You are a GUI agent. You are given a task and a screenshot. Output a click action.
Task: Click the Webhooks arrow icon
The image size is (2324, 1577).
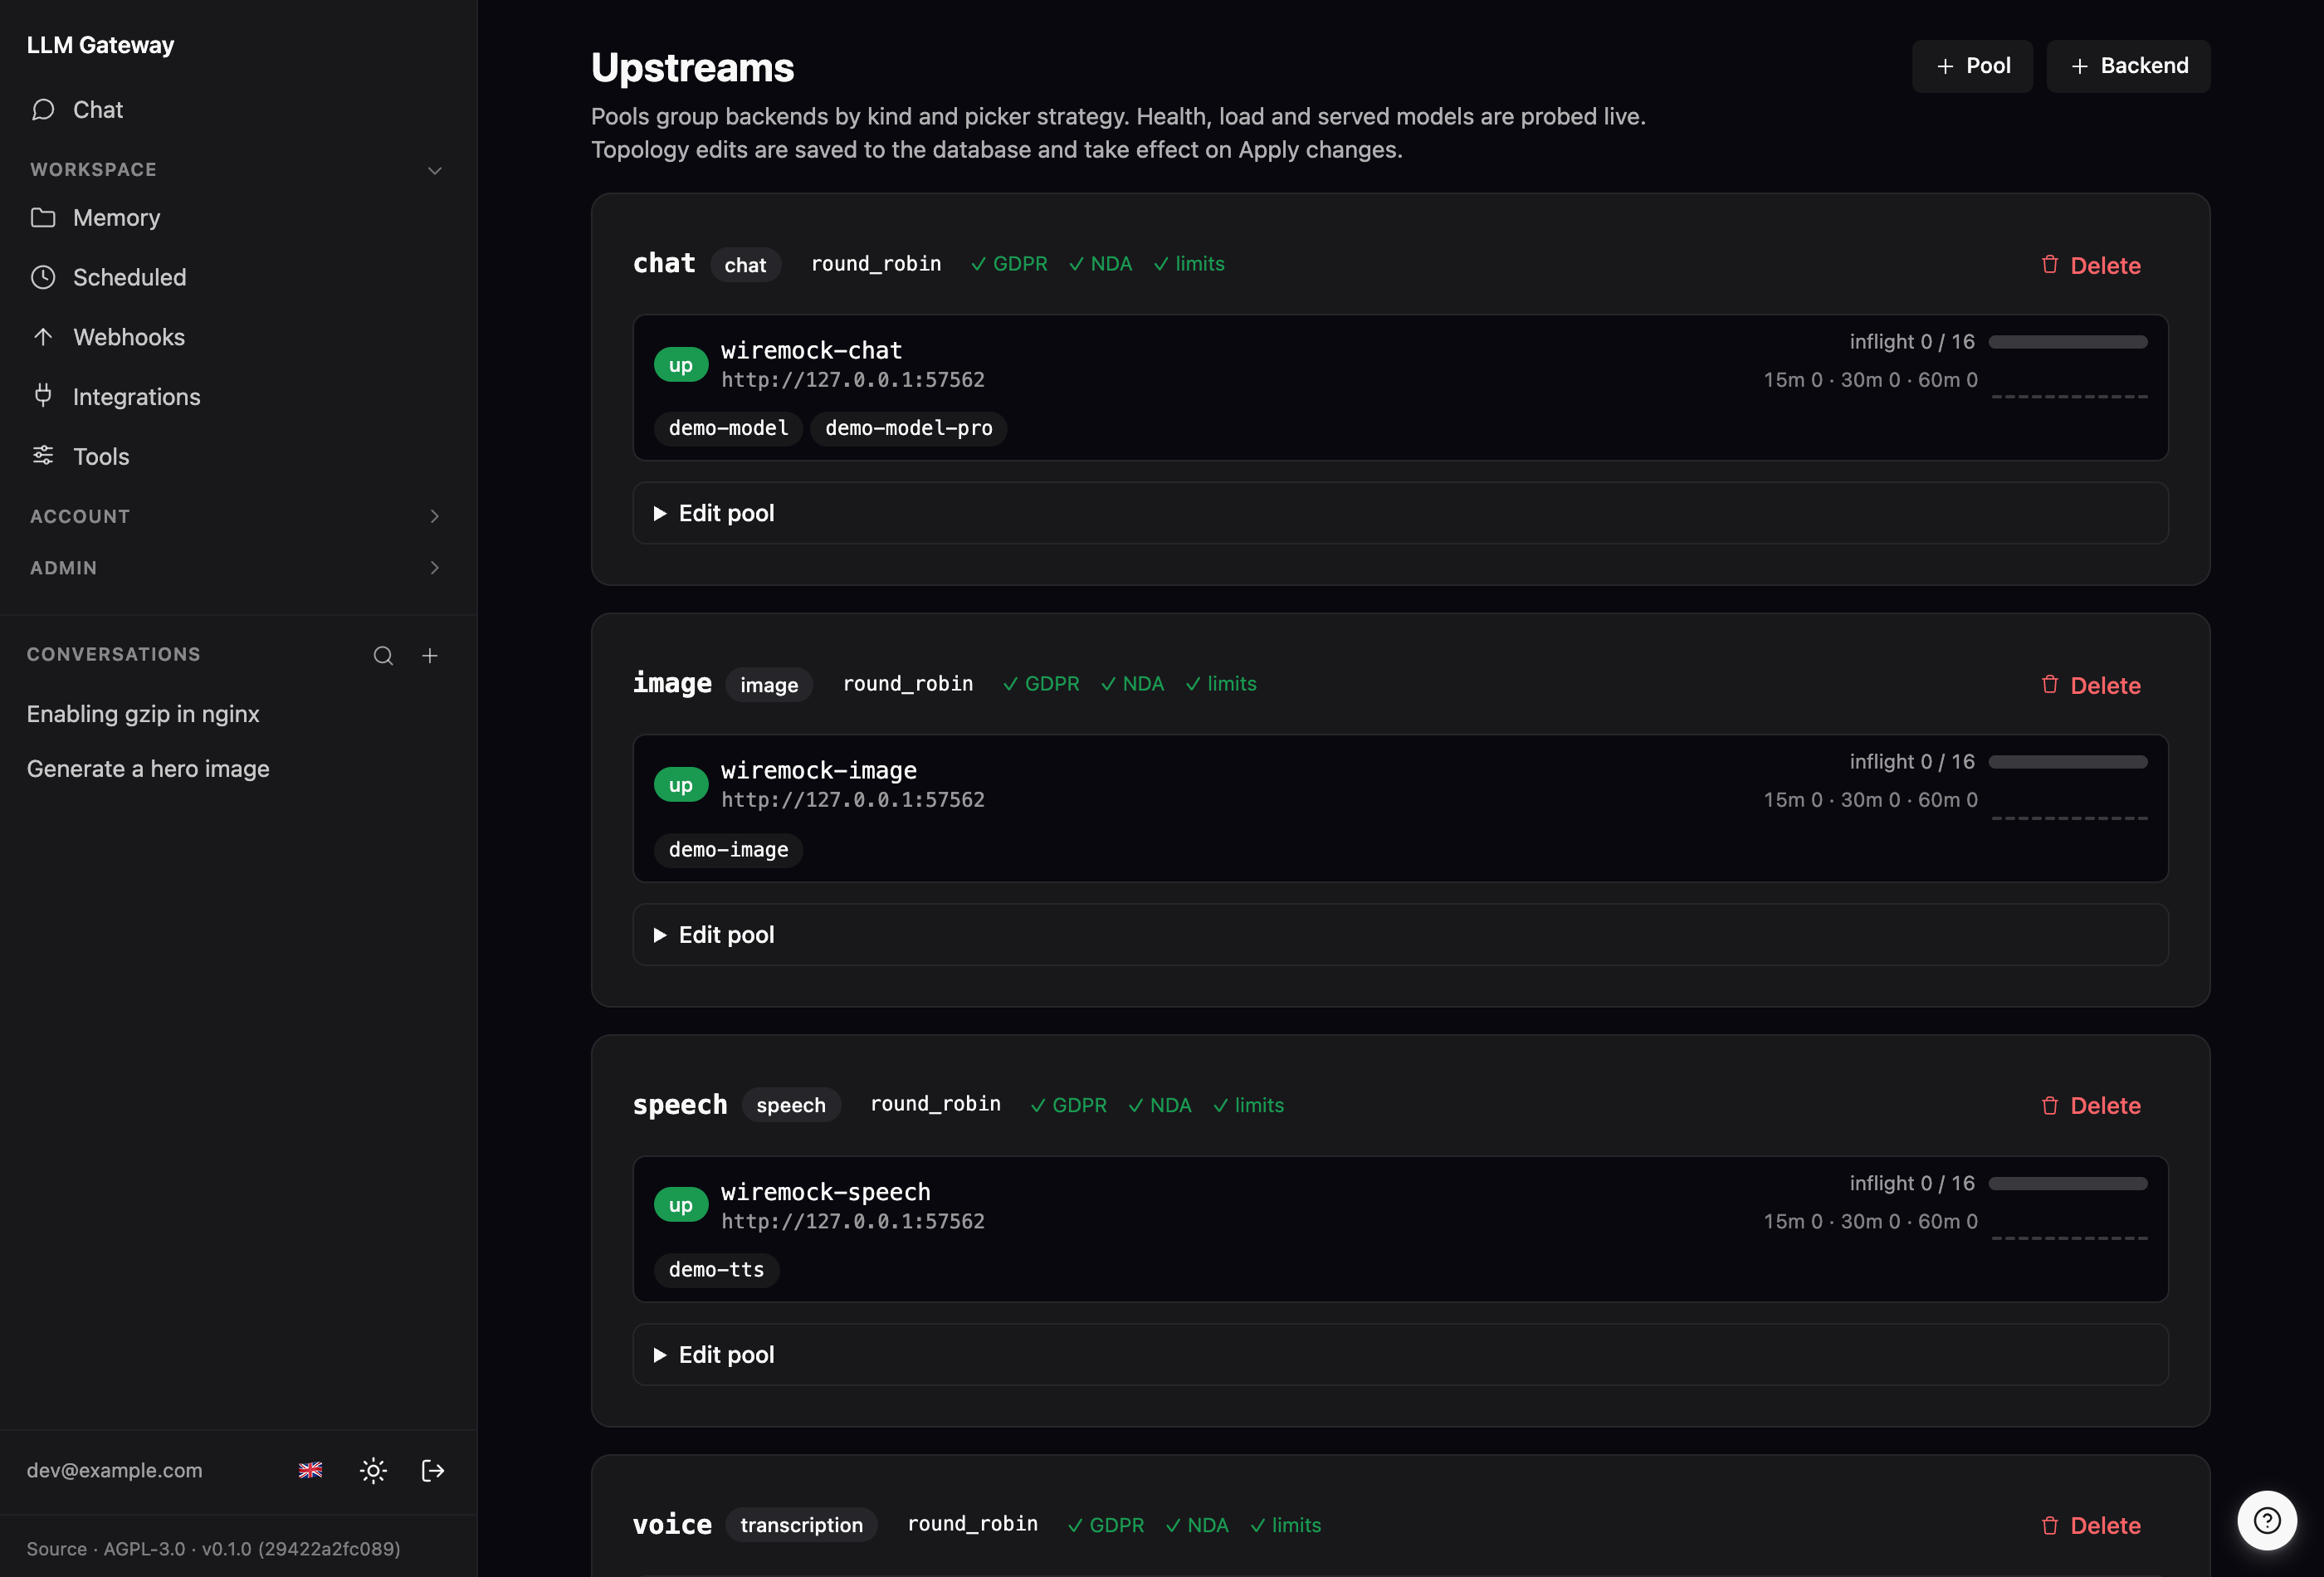(x=43, y=337)
